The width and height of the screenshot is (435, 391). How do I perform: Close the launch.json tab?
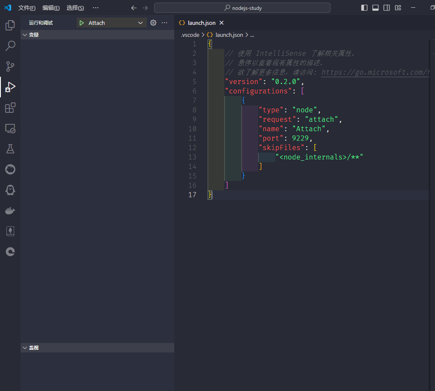pos(221,23)
